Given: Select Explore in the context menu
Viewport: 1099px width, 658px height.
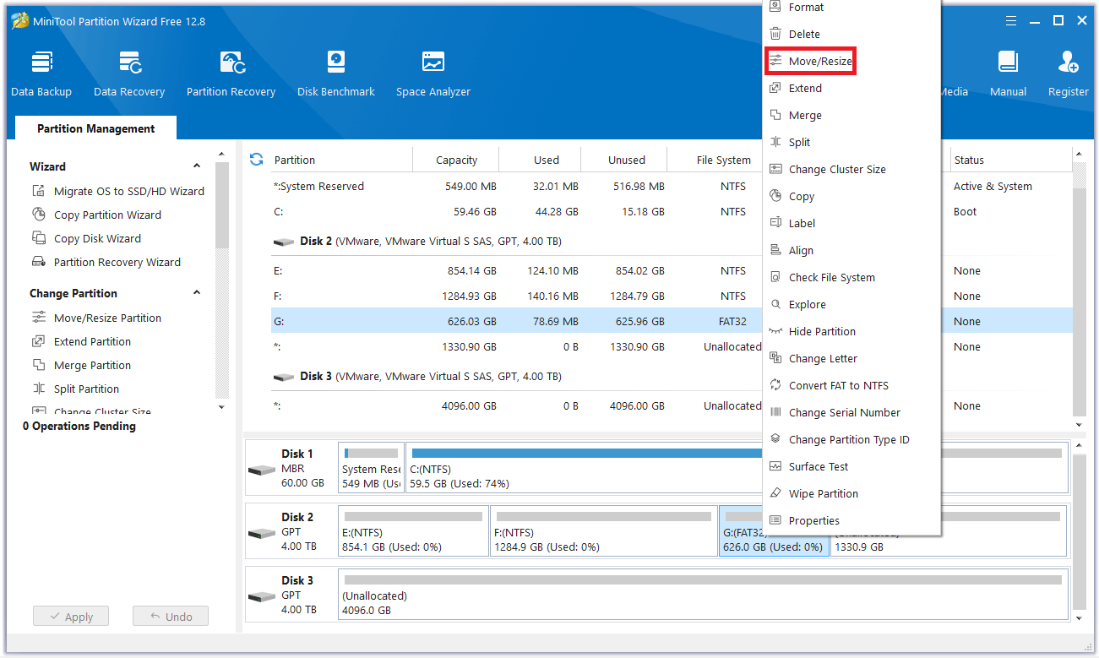Looking at the screenshot, I should click(x=851, y=304).
